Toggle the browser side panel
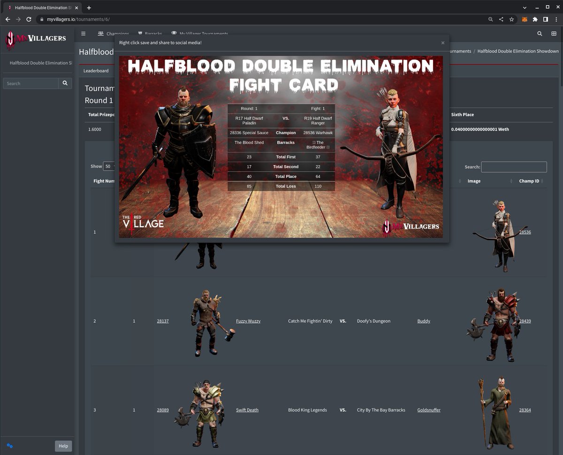 [546, 19]
